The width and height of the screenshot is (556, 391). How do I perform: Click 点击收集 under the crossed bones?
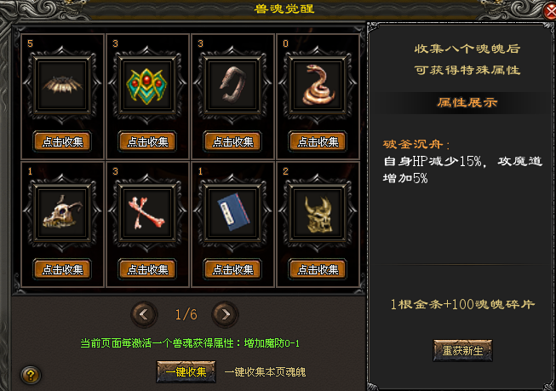[147, 270]
